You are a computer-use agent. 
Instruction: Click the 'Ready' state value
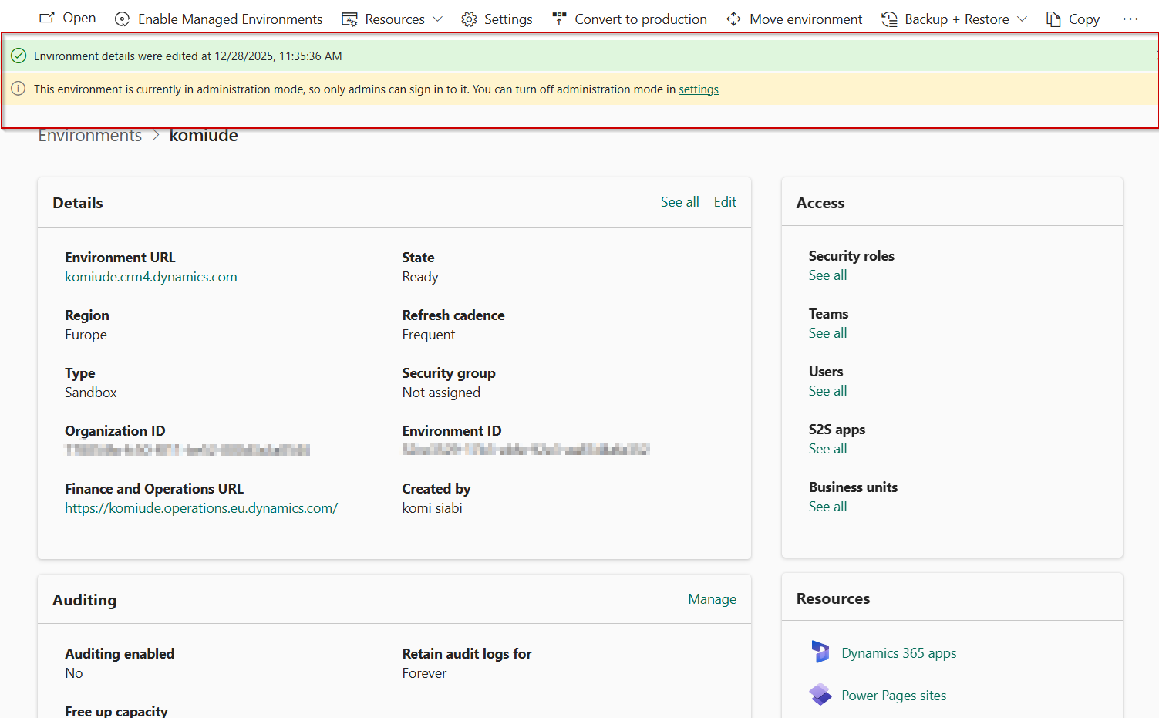click(420, 277)
